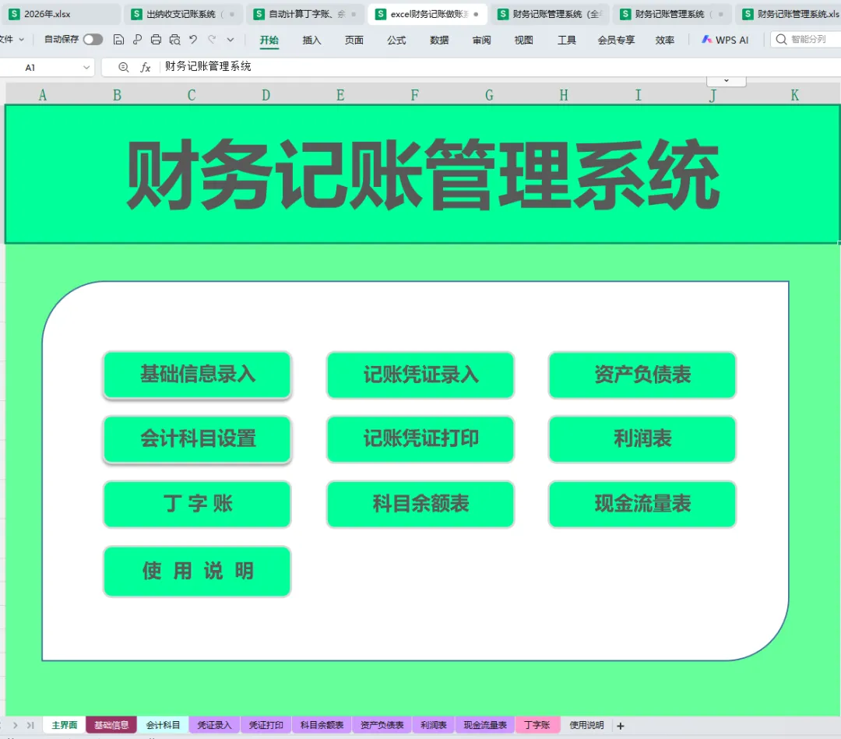Click the 财务记账管理系统 title banner cell
Viewport: 841px width, 739px height.
click(423, 174)
